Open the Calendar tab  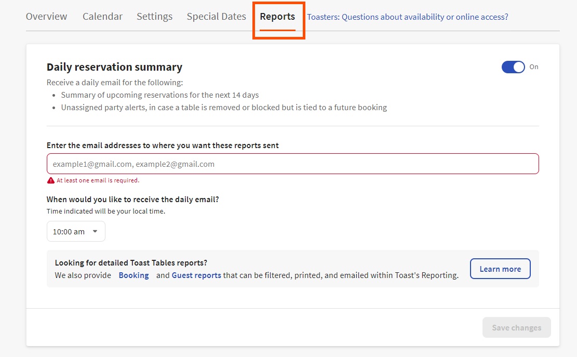click(102, 17)
